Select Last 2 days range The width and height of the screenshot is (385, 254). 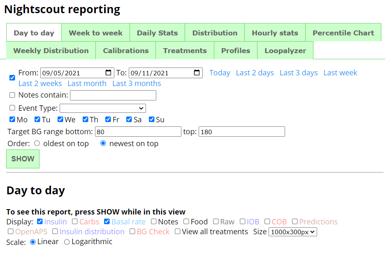(255, 73)
